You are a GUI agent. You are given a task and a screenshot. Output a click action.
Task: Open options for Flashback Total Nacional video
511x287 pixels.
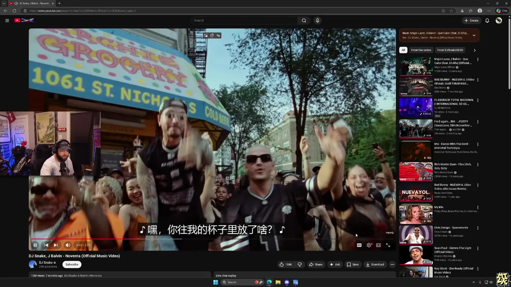coord(477,100)
